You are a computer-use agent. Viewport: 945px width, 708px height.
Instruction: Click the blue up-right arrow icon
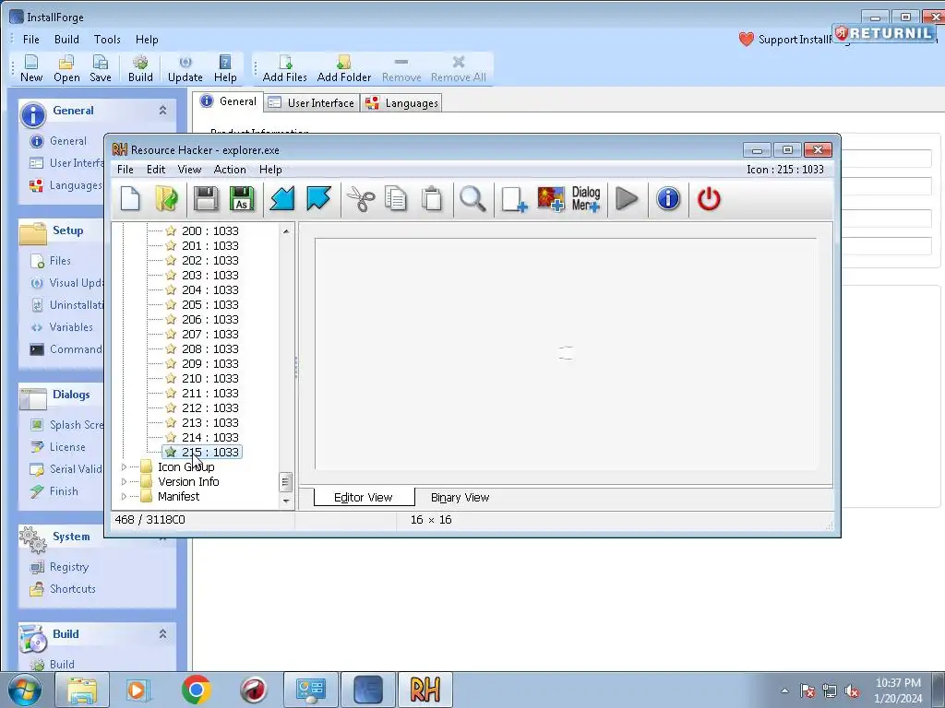(x=318, y=199)
